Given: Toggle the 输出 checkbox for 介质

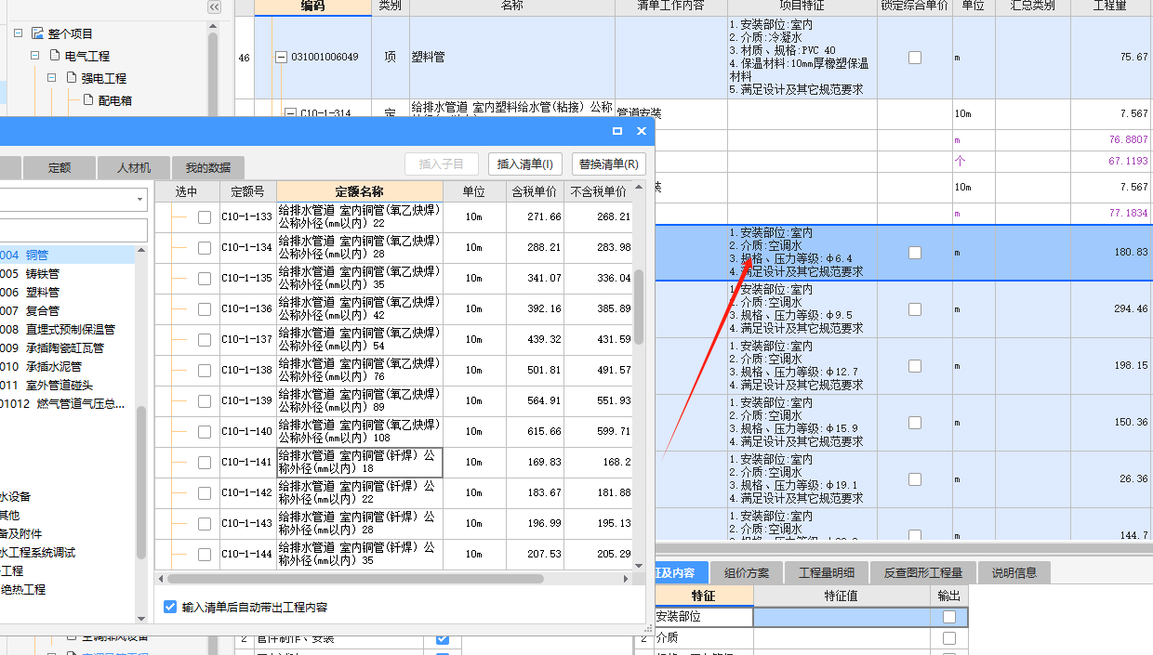Looking at the screenshot, I should tap(949, 638).
